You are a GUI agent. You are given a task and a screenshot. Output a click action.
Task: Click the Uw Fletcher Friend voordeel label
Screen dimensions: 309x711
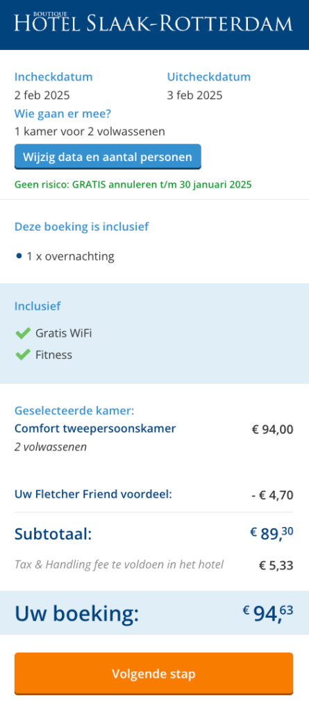point(94,494)
